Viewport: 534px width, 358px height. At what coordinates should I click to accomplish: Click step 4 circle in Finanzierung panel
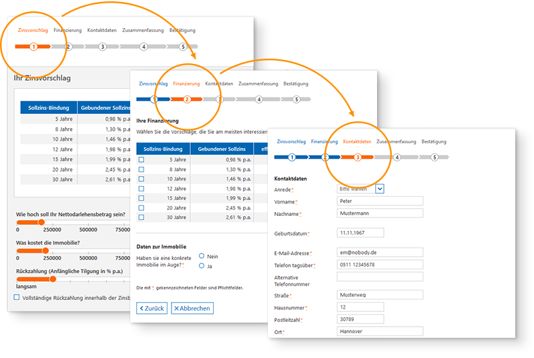[258, 99]
